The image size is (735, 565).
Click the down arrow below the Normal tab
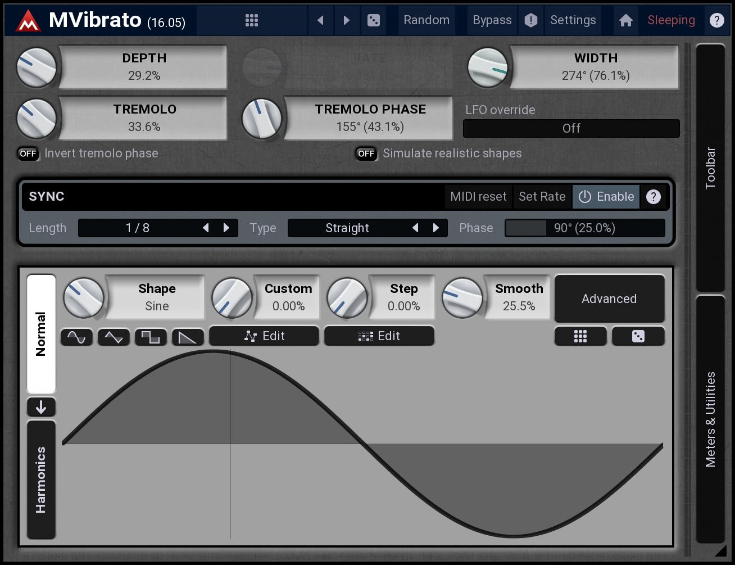tap(41, 407)
